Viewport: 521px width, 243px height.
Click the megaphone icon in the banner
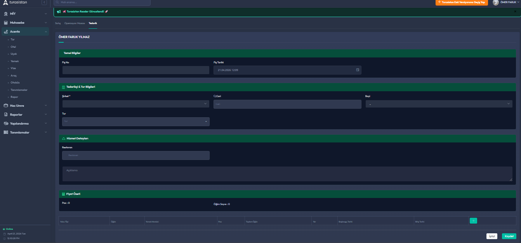point(59,12)
